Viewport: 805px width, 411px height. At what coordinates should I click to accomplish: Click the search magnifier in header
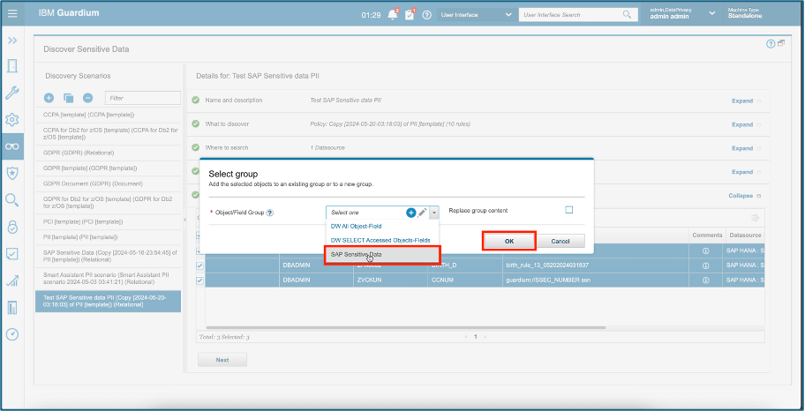[x=628, y=14]
